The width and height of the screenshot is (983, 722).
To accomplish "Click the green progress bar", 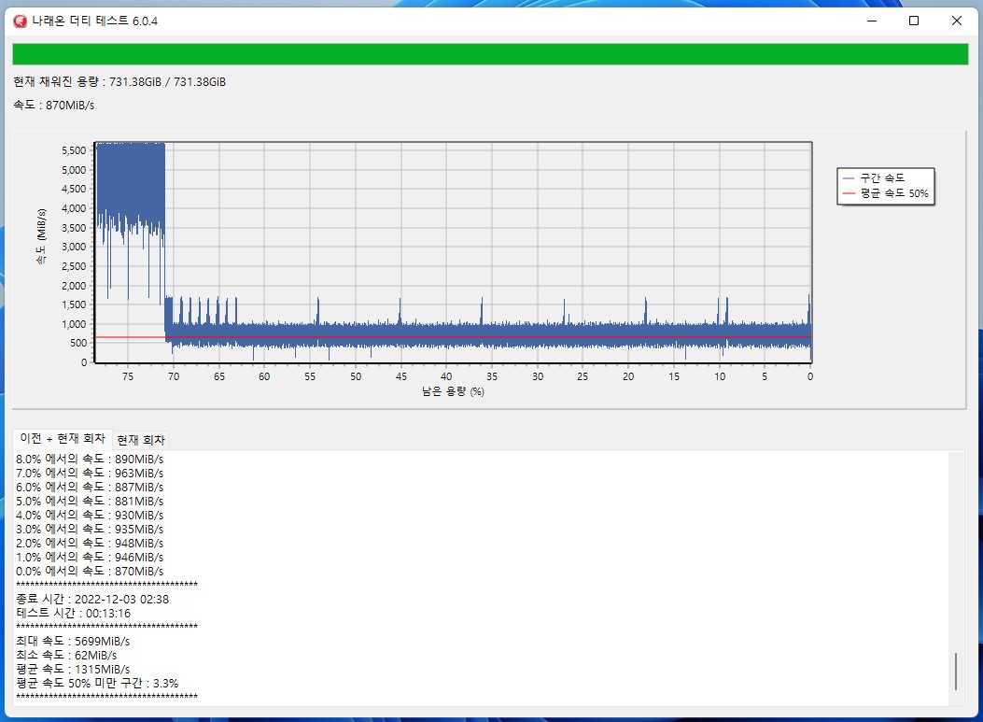I will tap(490, 54).
